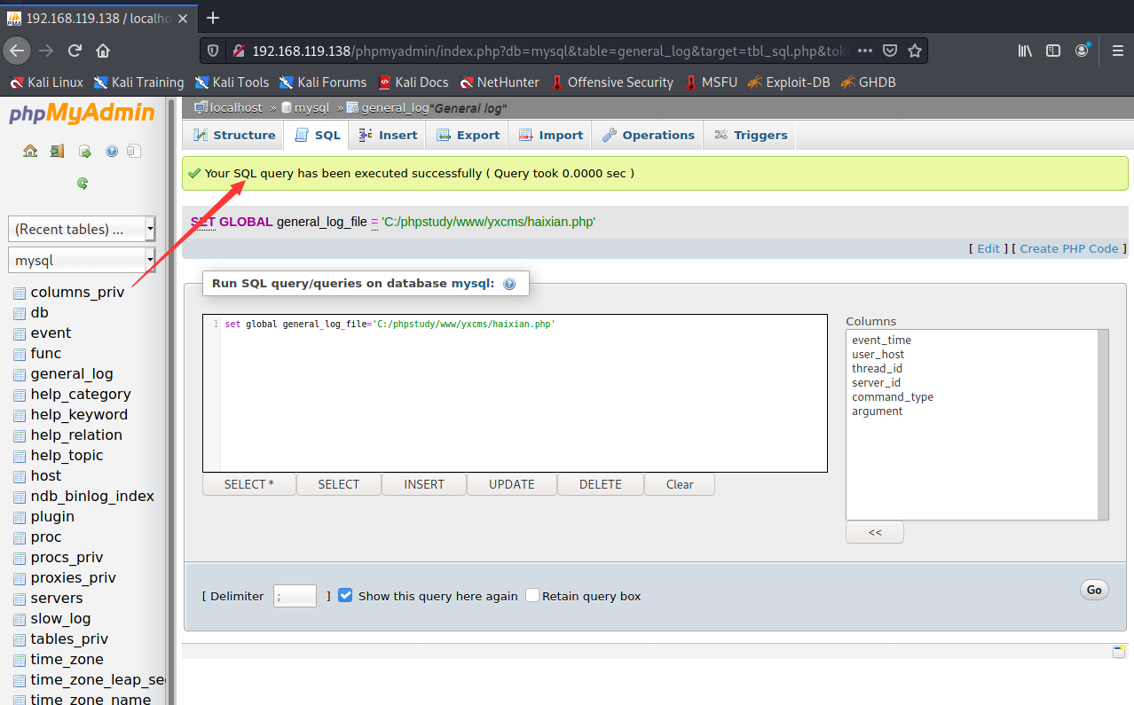Clear the SQL query box with Clear button
Viewport: 1134px width, 705px height.
[x=680, y=484]
